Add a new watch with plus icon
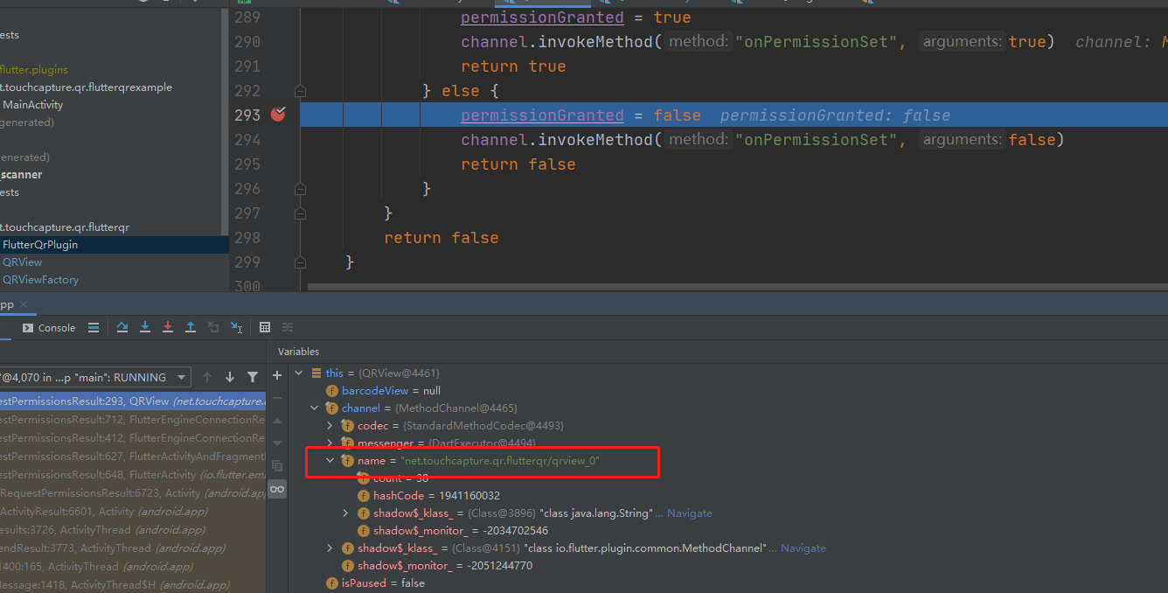 [277, 375]
